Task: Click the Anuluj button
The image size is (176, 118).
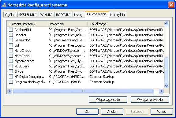Action: click(112, 112)
